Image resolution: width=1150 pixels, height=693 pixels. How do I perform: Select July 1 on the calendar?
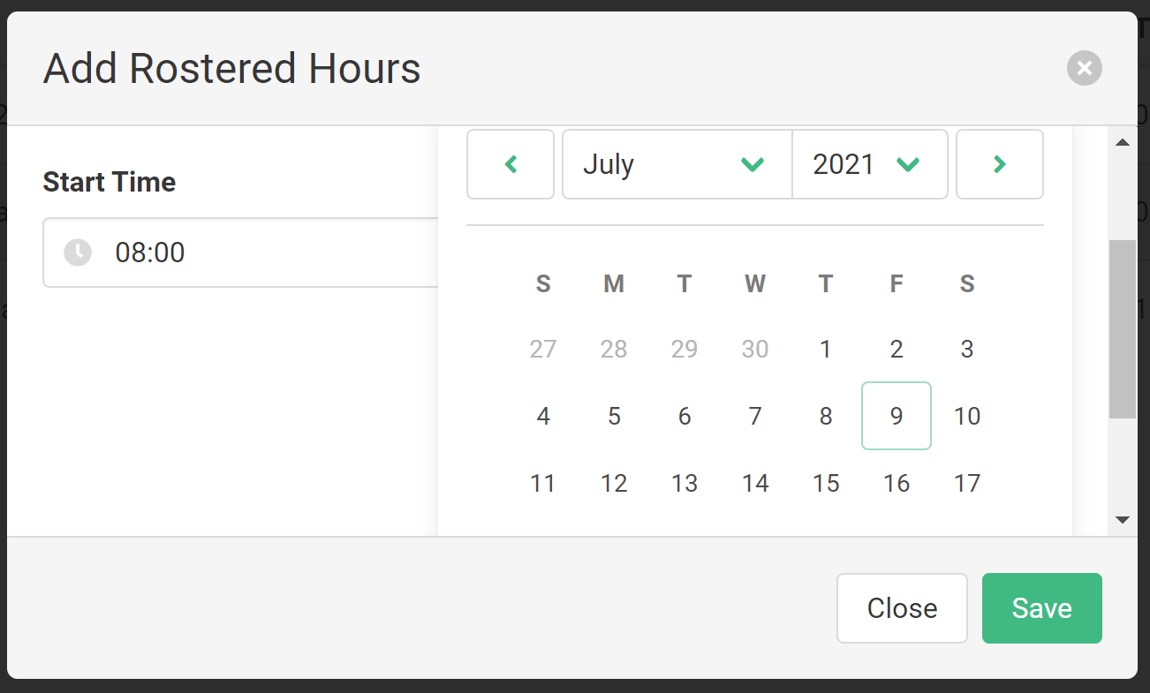(826, 349)
